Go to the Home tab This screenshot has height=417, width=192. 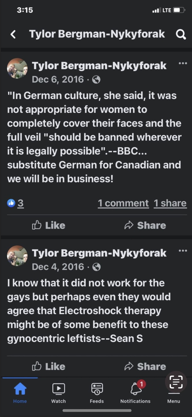[20, 393]
